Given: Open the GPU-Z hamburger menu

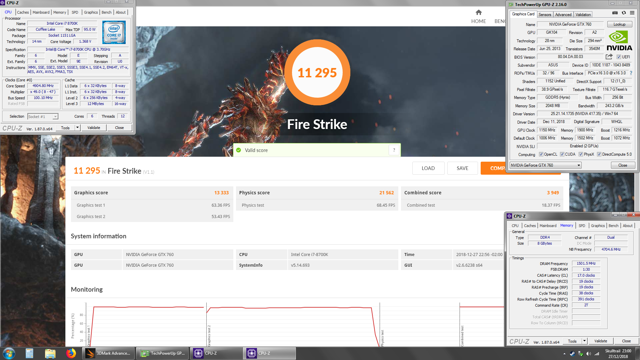Looking at the screenshot, I should tap(632, 13).
